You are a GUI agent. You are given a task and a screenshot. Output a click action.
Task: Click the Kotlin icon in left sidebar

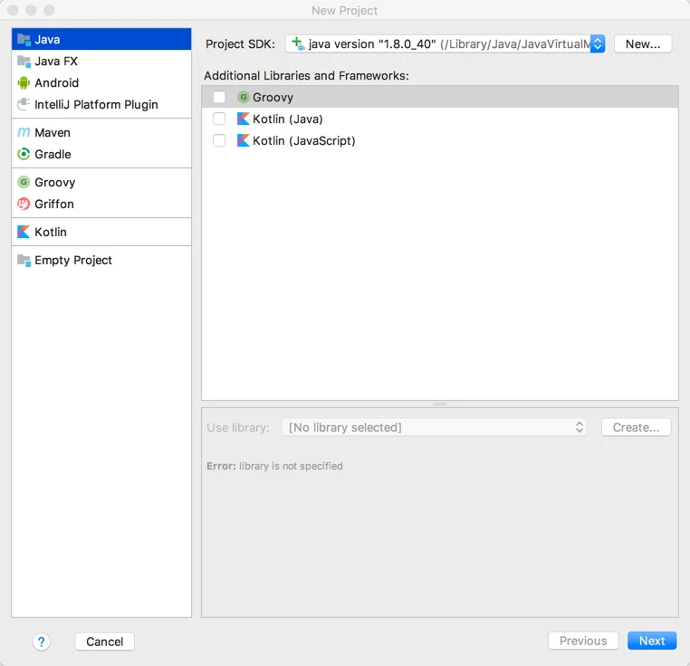(x=24, y=232)
